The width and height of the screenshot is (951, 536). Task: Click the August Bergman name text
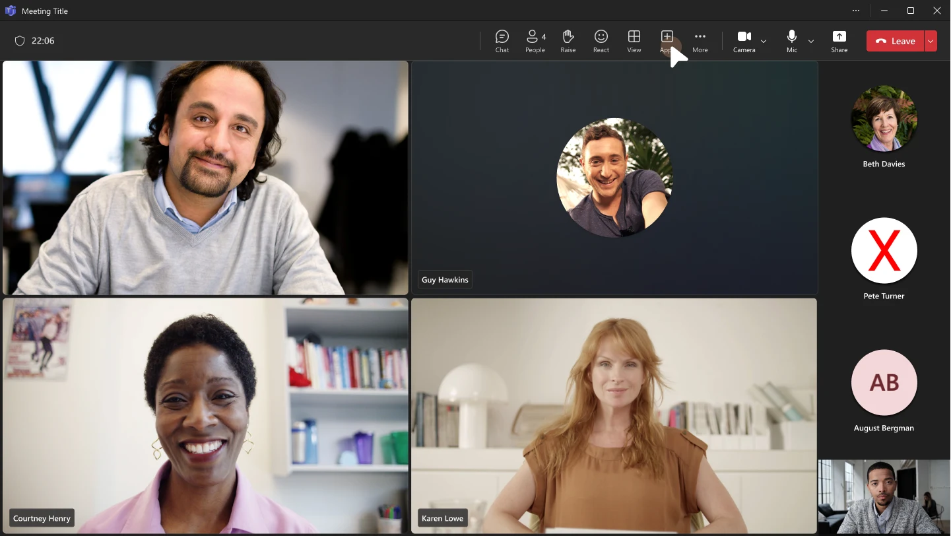[x=884, y=428]
